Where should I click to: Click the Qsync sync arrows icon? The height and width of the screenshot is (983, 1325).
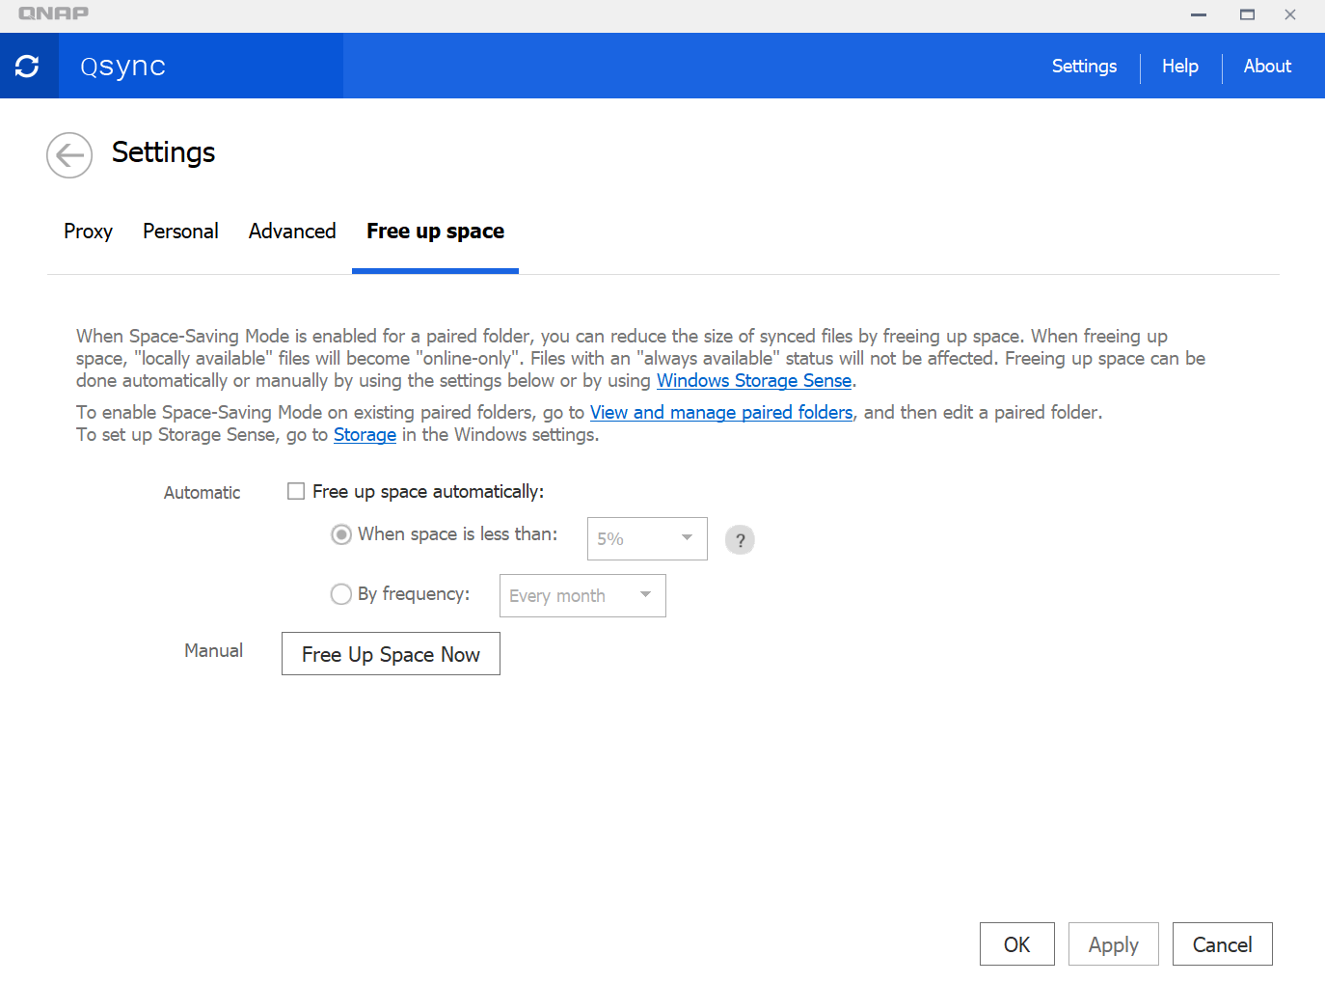point(27,66)
